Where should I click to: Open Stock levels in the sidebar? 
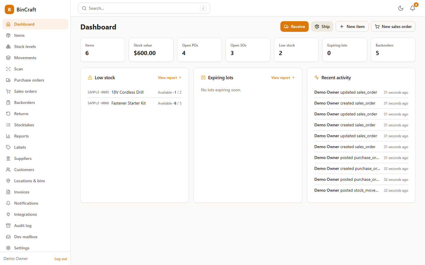pos(35,47)
